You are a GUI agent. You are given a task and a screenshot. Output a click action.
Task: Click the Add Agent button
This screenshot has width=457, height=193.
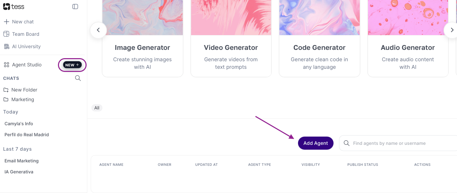316,143
